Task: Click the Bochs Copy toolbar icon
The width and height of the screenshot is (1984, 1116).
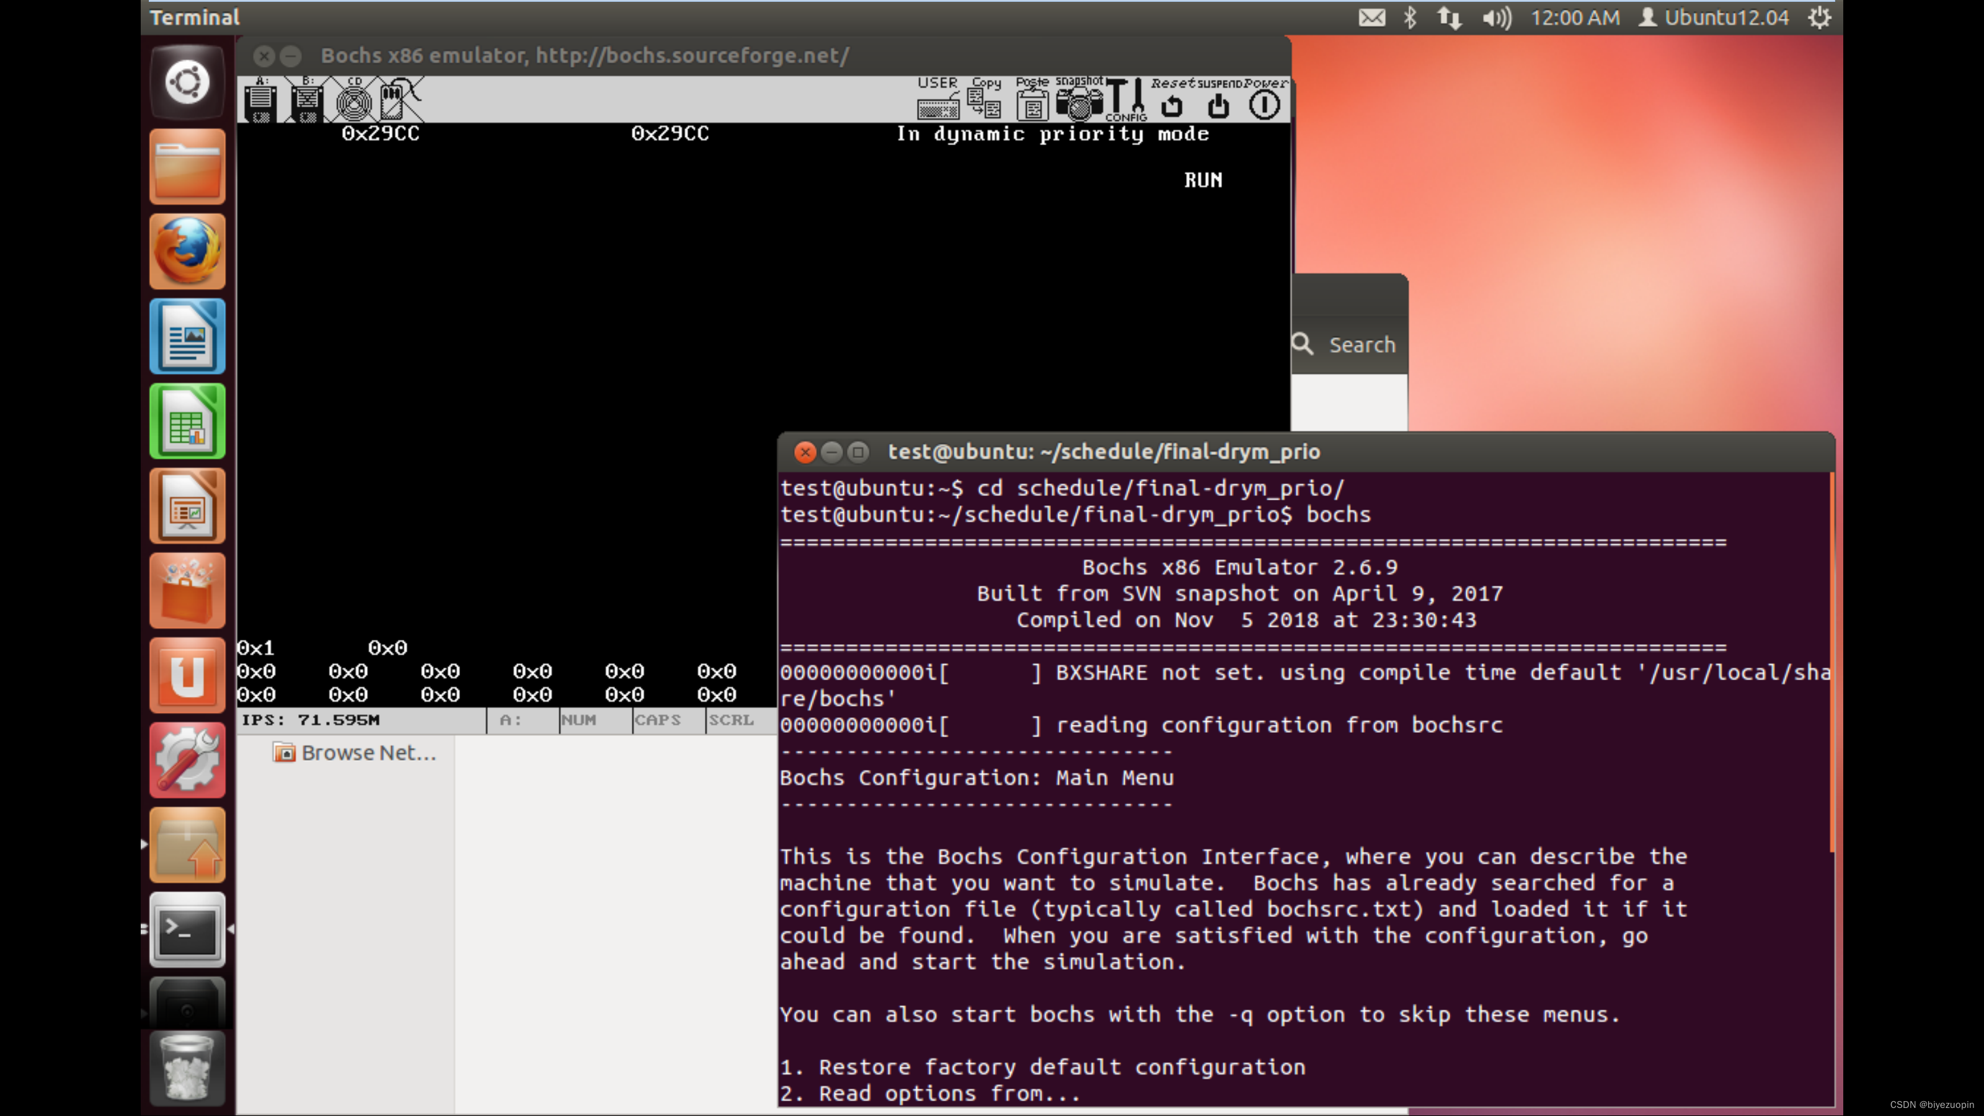Action: click(985, 99)
